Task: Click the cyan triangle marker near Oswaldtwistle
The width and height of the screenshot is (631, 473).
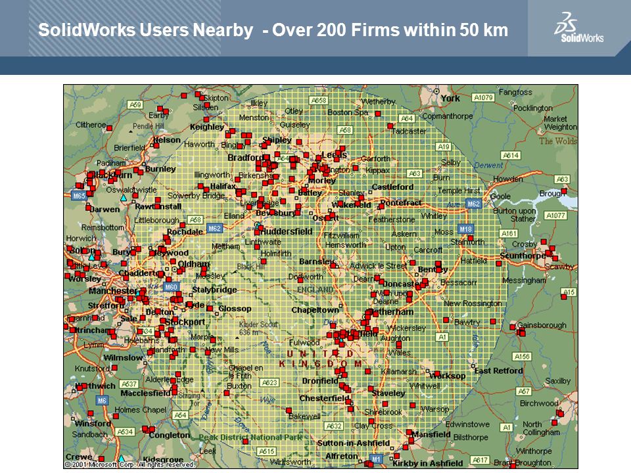Action: click(124, 198)
